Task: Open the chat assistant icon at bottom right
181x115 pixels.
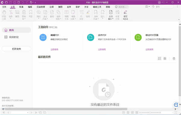Action: click(176, 105)
